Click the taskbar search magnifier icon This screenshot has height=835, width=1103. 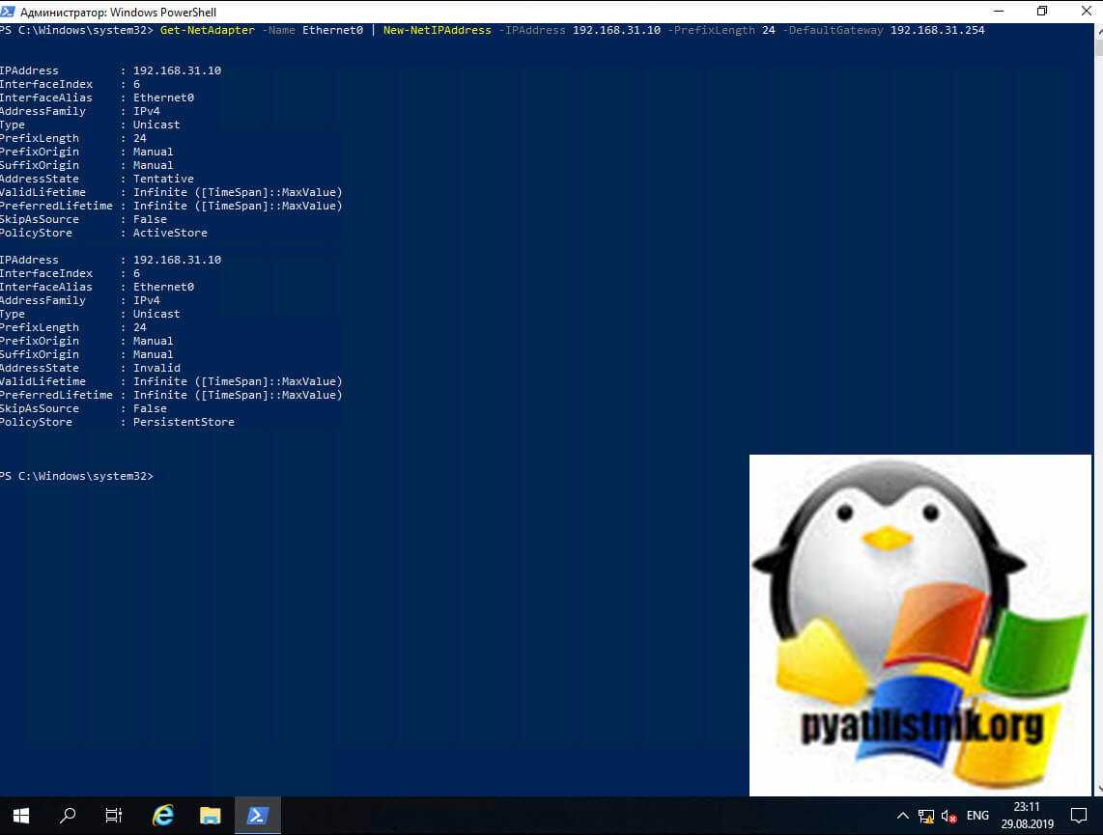point(68,816)
